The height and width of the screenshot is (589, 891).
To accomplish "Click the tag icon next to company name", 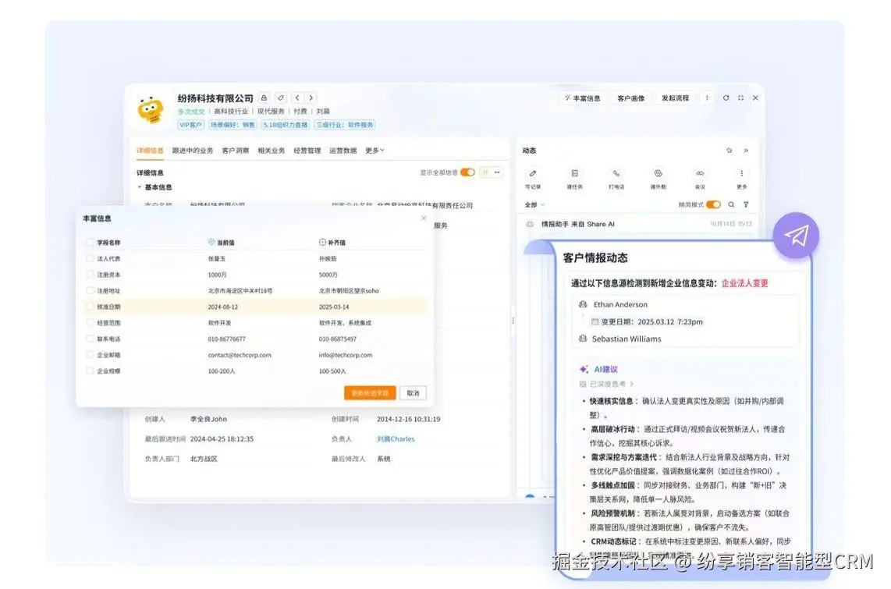I will 280,98.
